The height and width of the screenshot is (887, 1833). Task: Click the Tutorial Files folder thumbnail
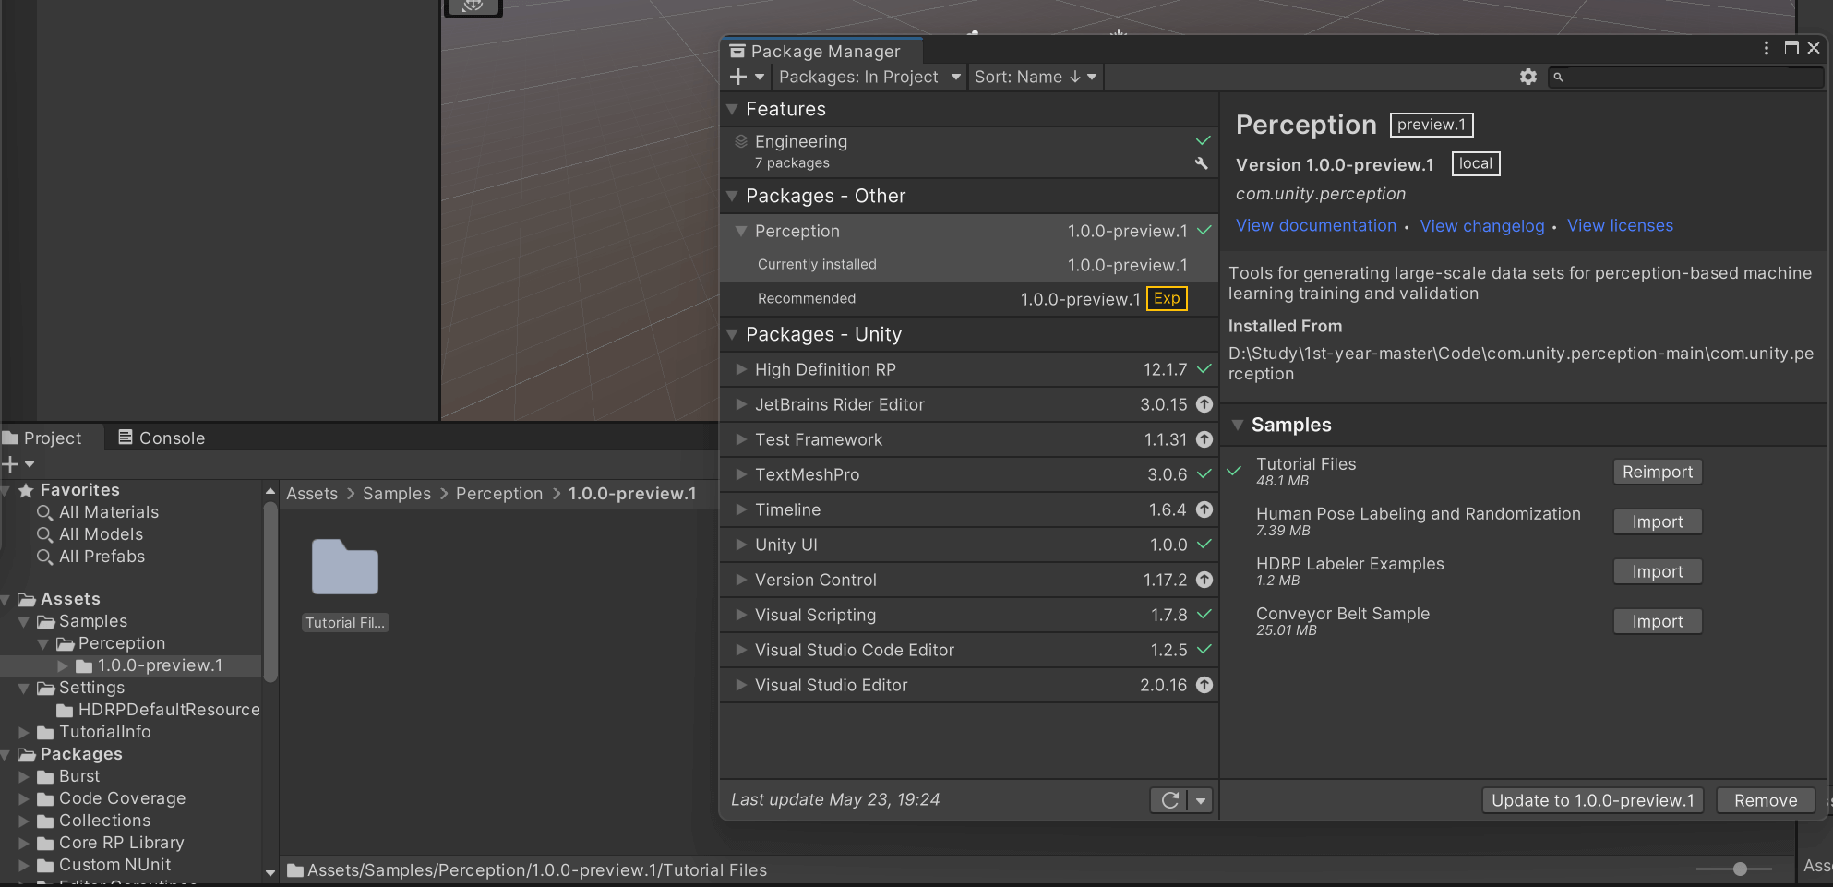point(345,567)
